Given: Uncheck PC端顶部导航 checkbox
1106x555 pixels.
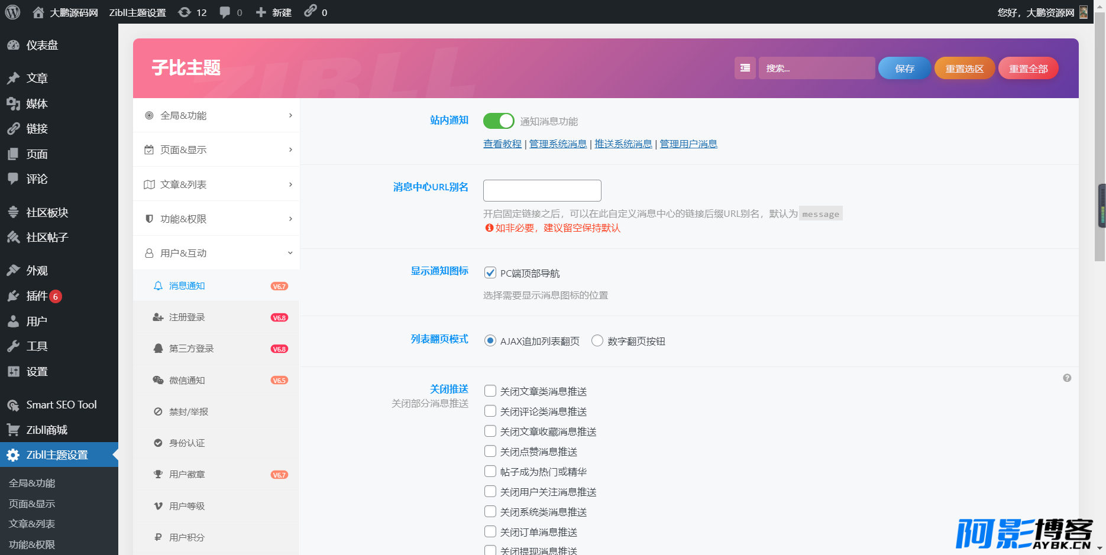Looking at the screenshot, I should tap(490, 272).
